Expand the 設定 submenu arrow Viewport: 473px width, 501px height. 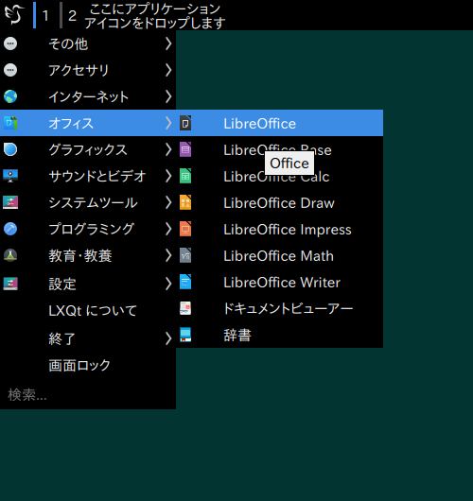coord(168,284)
